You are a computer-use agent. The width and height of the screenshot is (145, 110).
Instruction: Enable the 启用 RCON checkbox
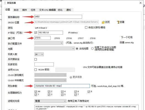(36, 70)
